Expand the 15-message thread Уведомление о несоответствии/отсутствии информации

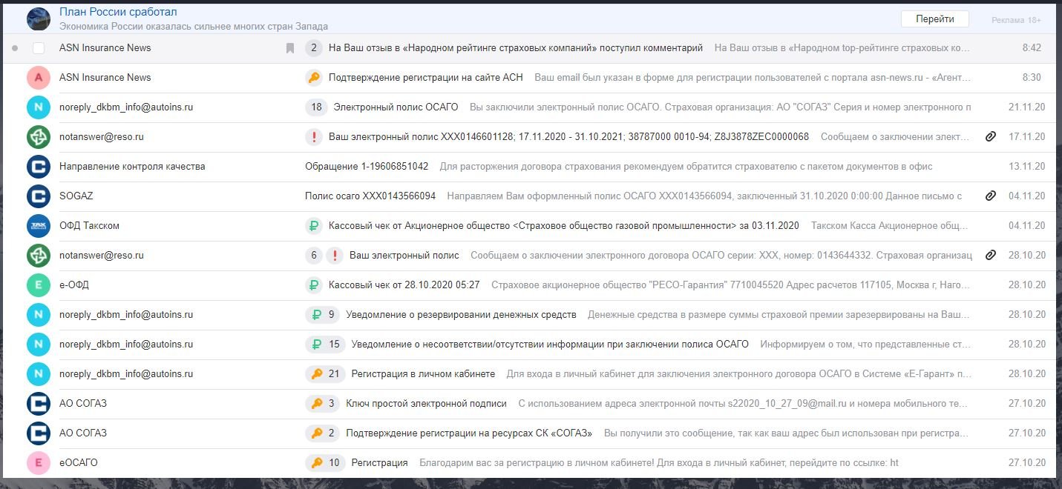[325, 345]
